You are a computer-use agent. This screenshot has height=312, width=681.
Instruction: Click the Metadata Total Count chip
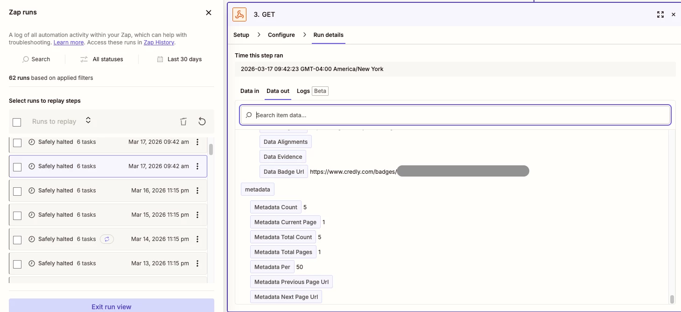[x=283, y=237]
